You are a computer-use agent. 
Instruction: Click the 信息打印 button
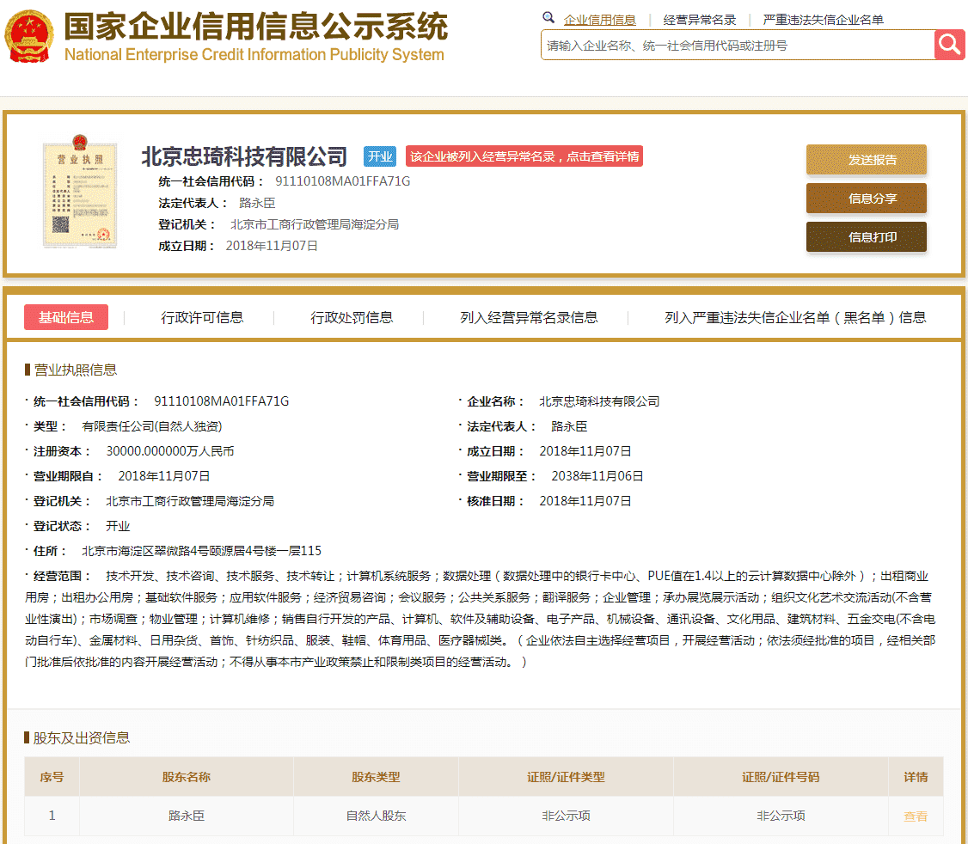867,237
